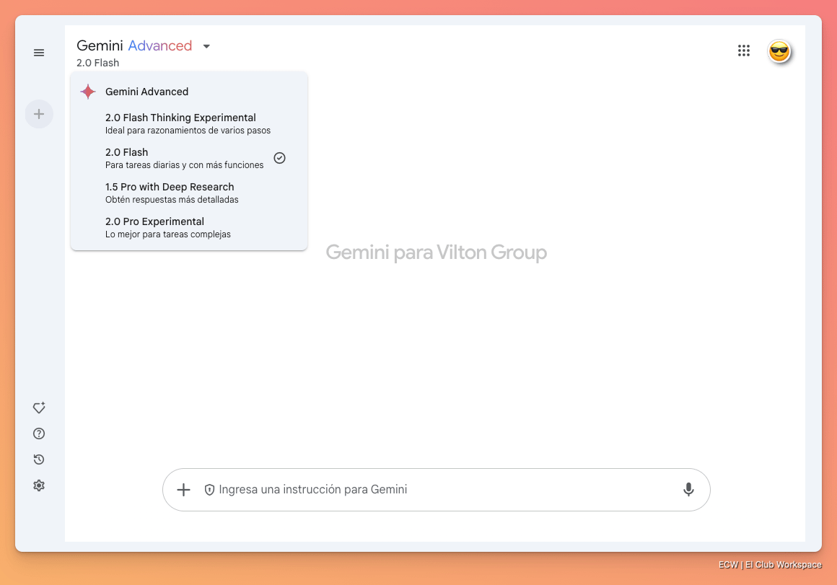Open the account avatar with sunglasses
The height and width of the screenshot is (585, 837).
point(779,51)
